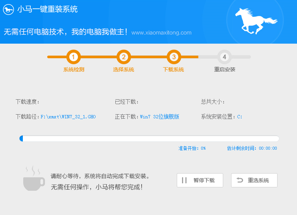297x215 pixels.
Task: Go to the 选择系统 step label
Action: coord(124,69)
